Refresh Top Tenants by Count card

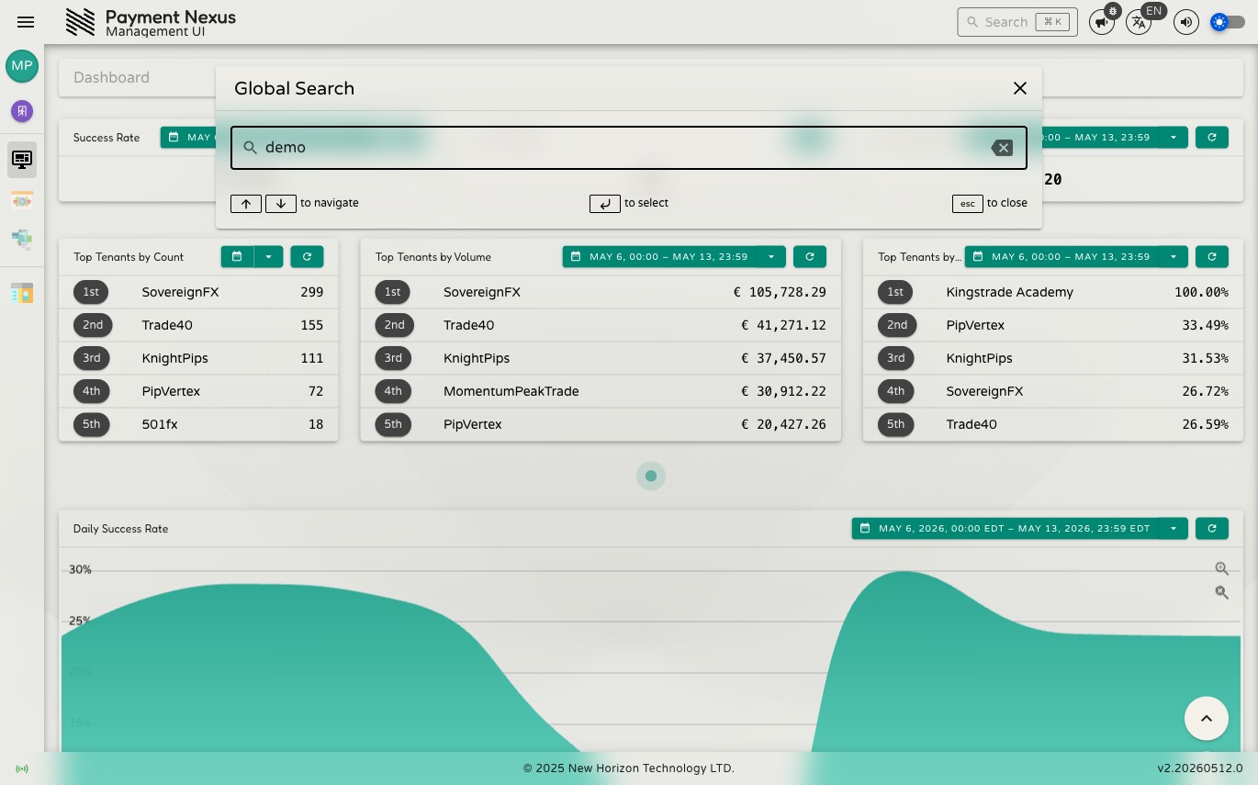coord(307,257)
